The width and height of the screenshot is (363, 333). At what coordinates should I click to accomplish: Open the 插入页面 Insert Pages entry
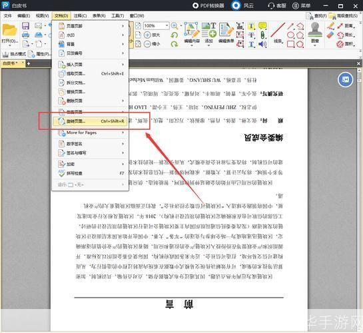91,65
